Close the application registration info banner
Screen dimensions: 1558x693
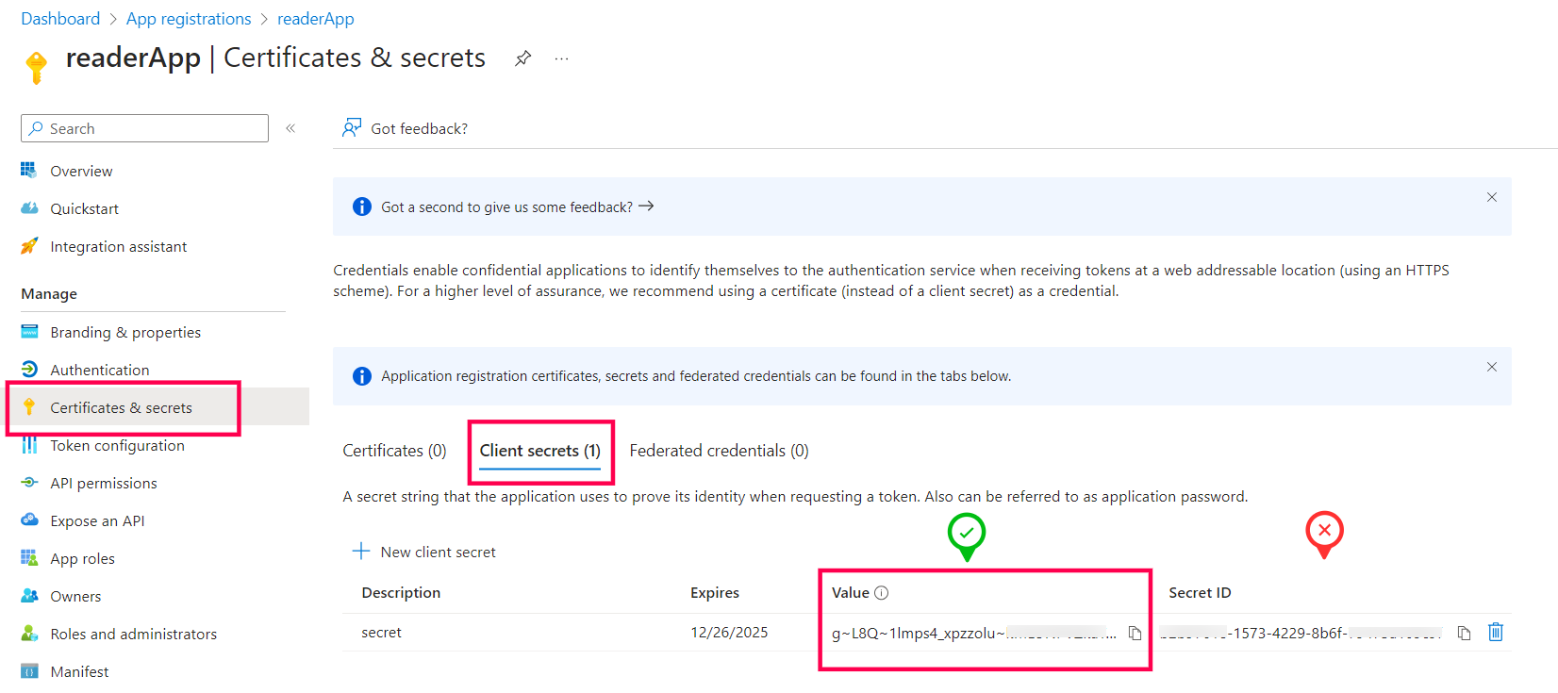1492,367
